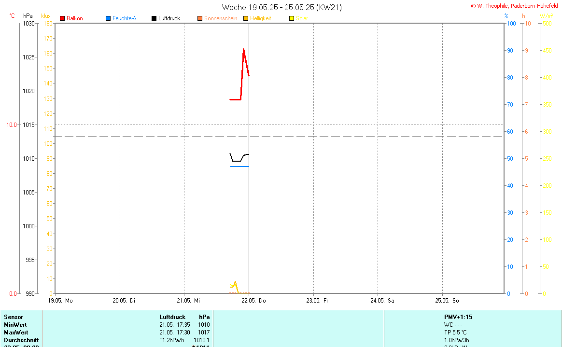
Task: Select the Feuchte-A legend label
Action: [x=125, y=18]
